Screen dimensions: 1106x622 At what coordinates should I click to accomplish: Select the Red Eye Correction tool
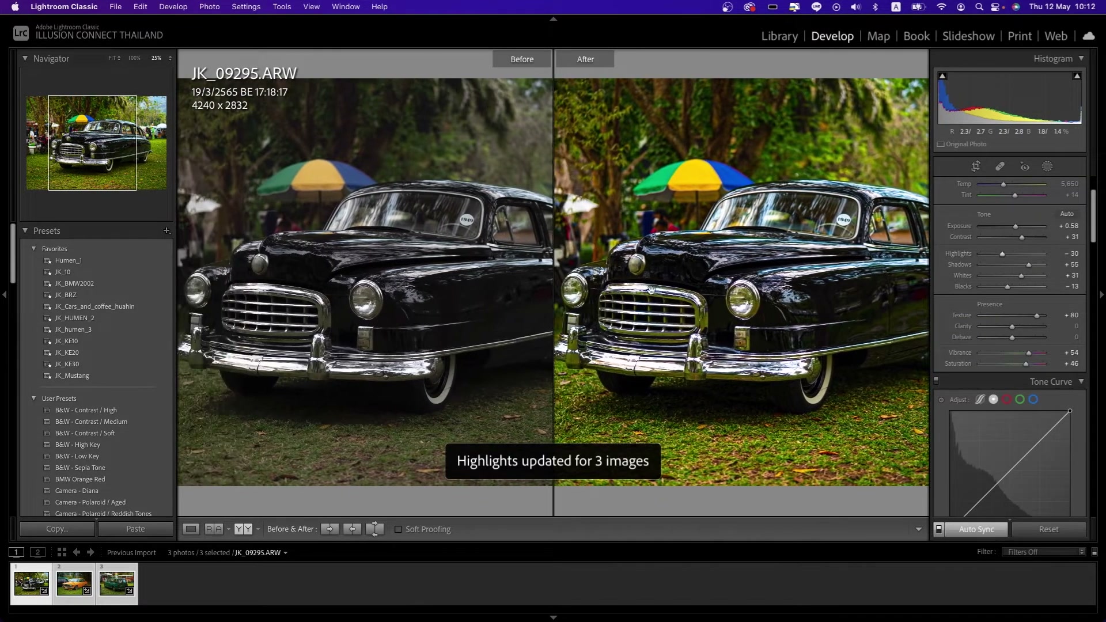(x=1024, y=166)
